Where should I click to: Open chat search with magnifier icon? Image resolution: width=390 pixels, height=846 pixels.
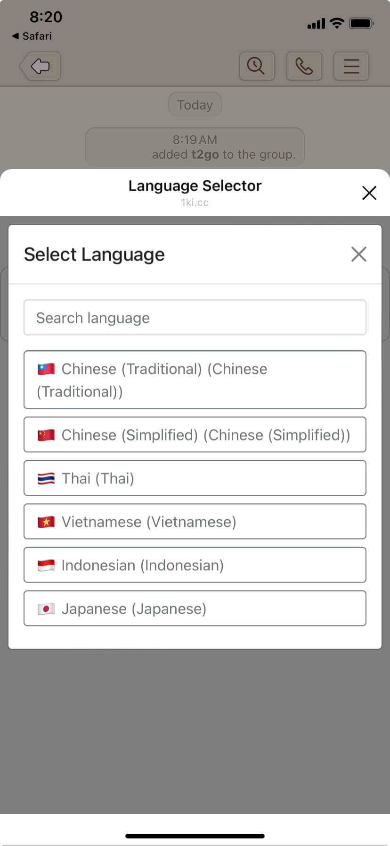click(257, 66)
